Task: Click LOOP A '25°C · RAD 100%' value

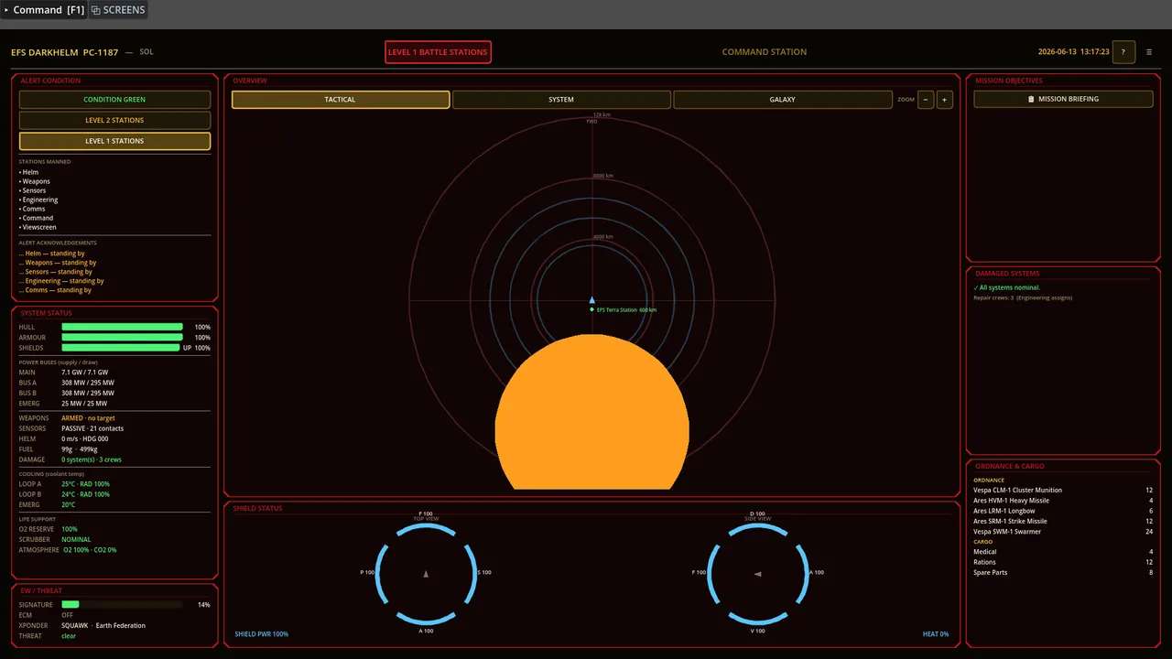Action: [85, 484]
